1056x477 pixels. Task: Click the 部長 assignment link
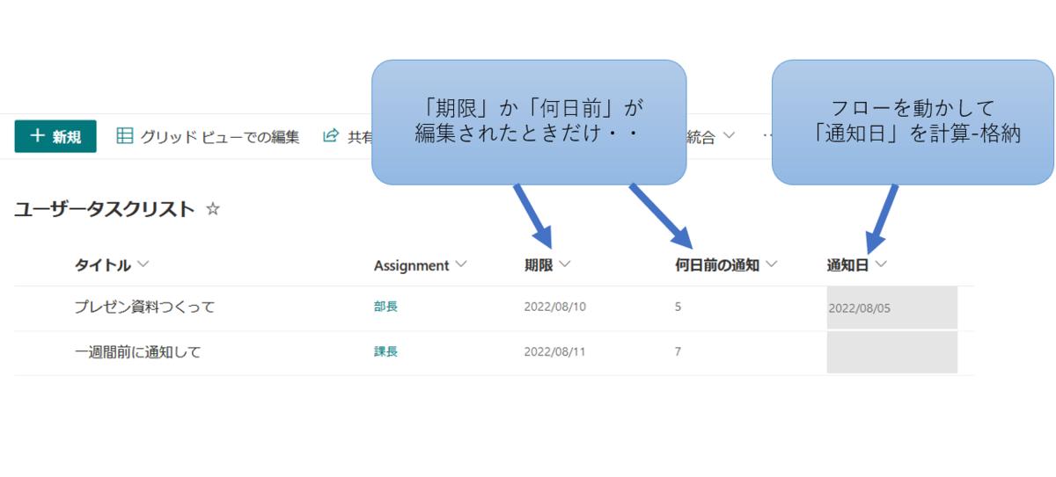click(385, 307)
